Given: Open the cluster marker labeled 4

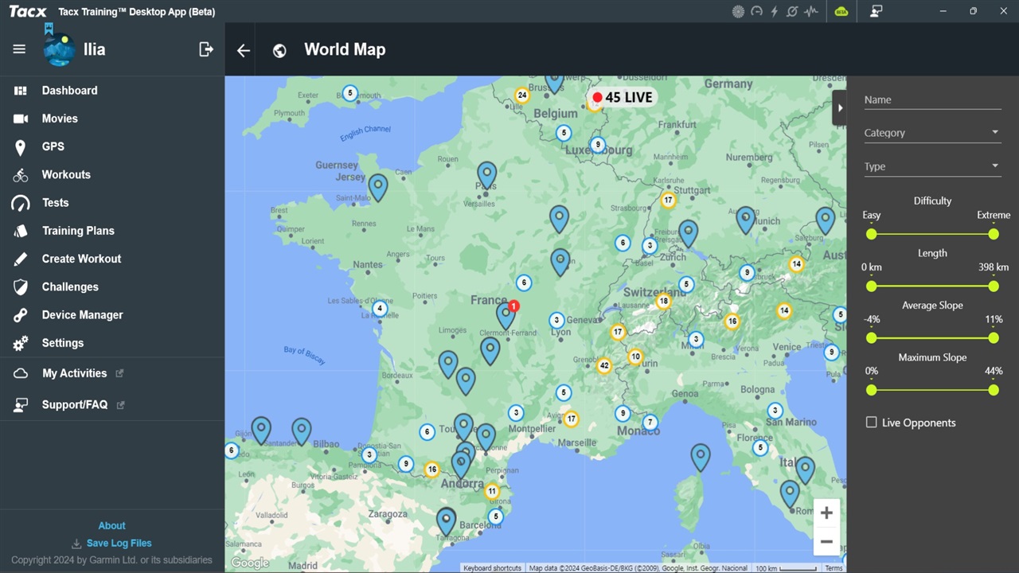Looking at the screenshot, I should 380,309.
